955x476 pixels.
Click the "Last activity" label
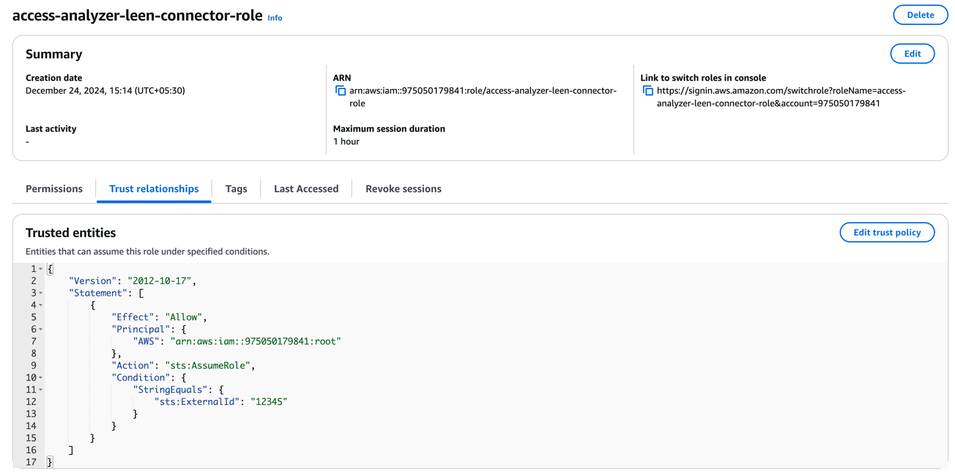tap(51, 129)
